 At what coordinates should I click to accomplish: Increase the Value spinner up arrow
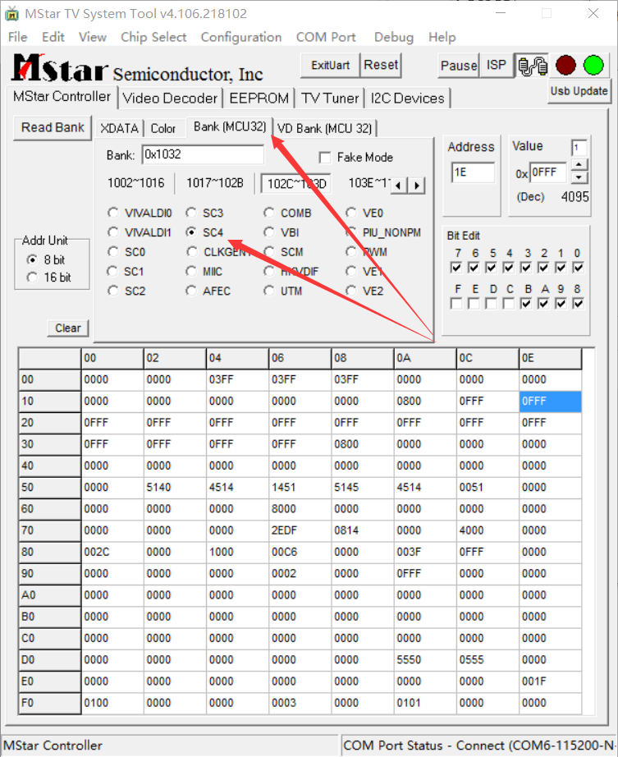tap(579, 165)
